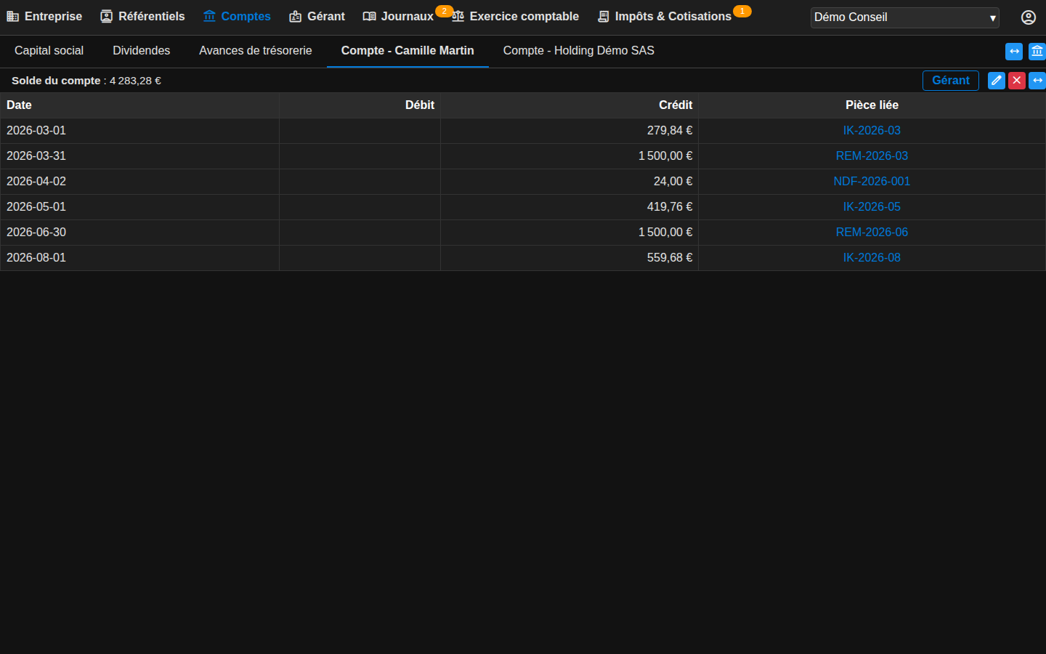
Task: Show the Avances de trésorerie tab
Action: pyautogui.click(x=256, y=51)
